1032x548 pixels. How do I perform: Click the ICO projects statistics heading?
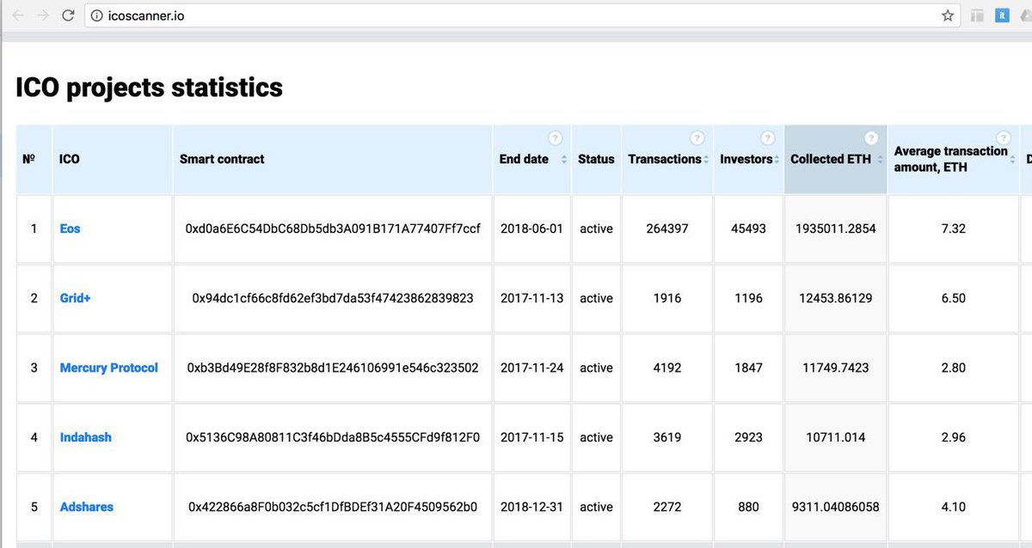149,87
